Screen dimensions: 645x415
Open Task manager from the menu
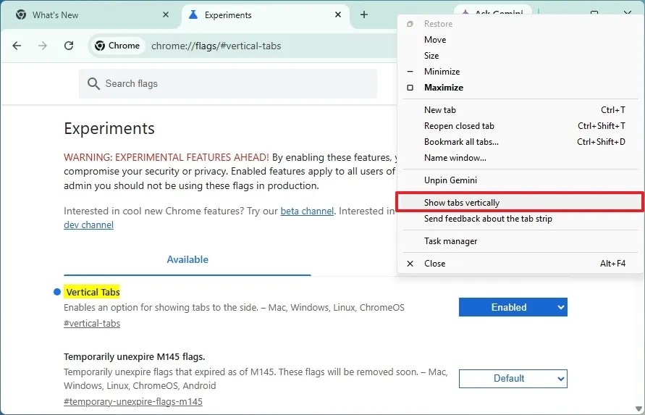pyautogui.click(x=520, y=241)
